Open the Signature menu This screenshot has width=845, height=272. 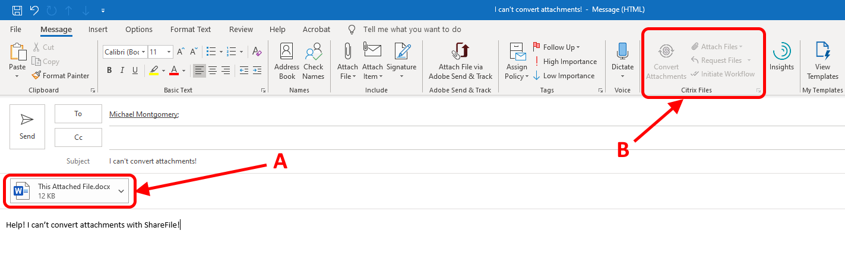click(401, 61)
